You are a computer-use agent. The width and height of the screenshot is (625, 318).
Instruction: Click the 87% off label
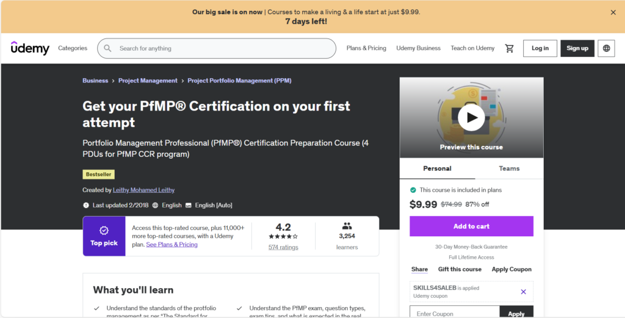pyautogui.click(x=477, y=204)
